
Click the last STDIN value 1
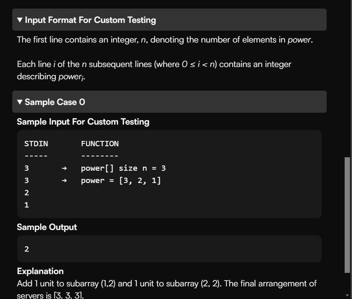point(27,205)
